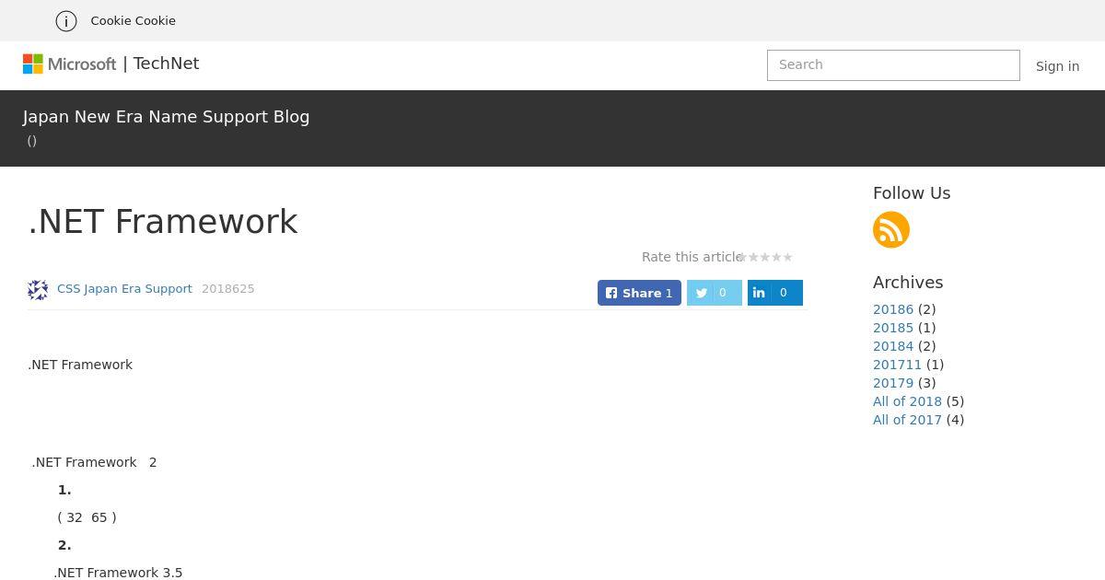Rate the article five stars
The image size is (1105, 580).
(x=787, y=257)
